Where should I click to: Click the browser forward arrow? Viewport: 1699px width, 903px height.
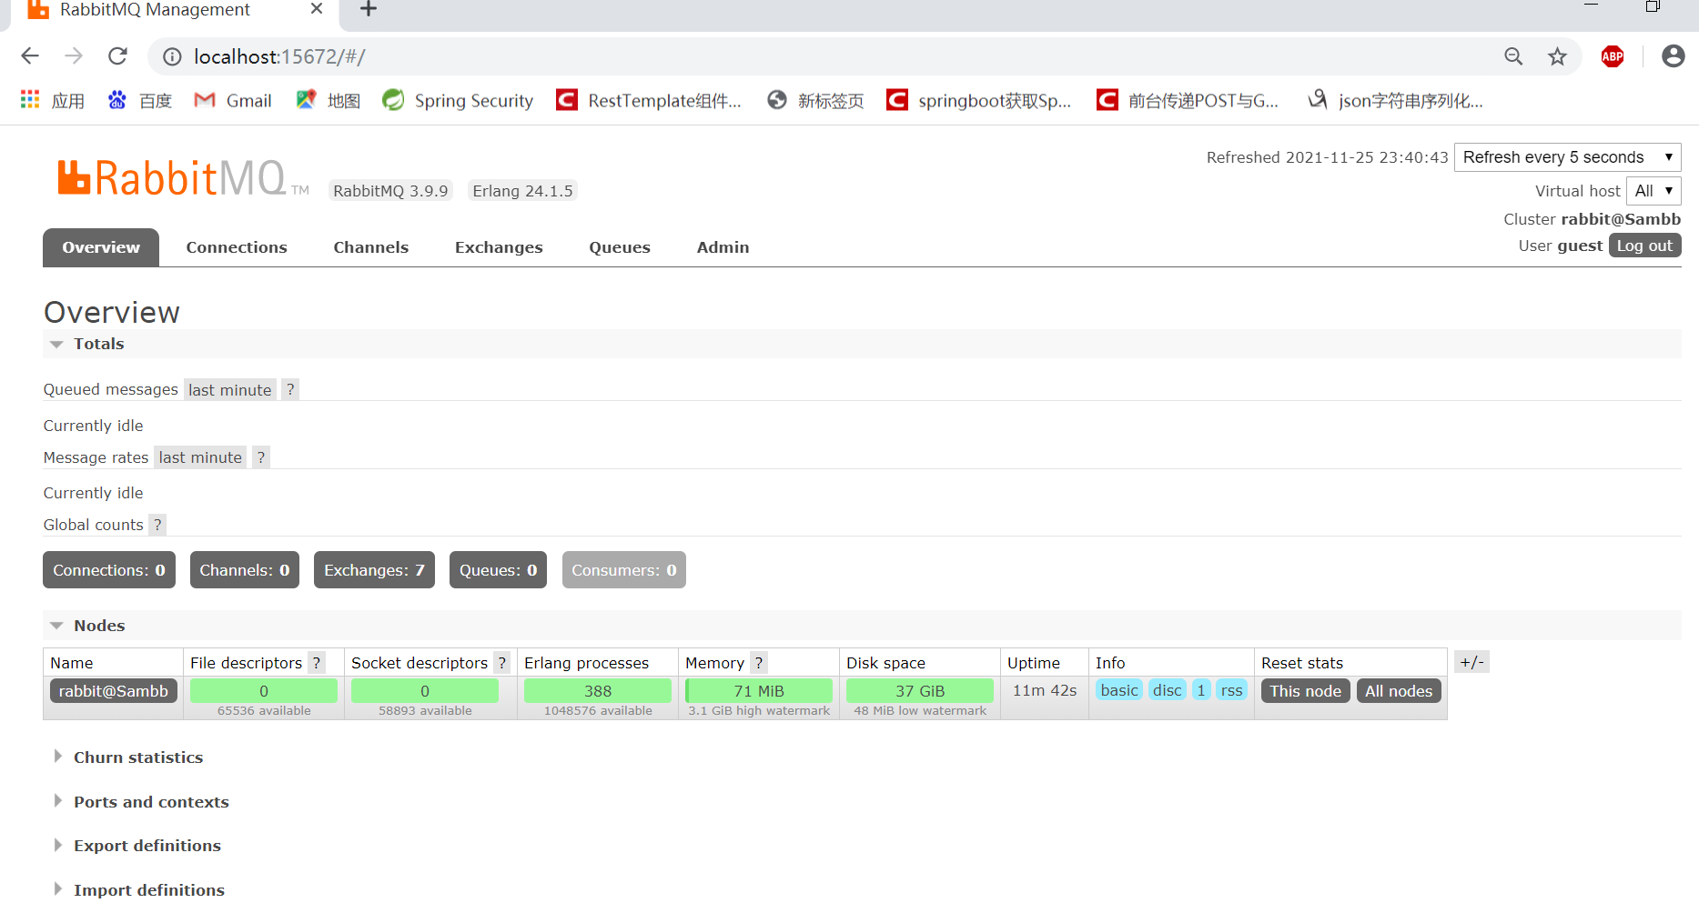(x=74, y=56)
